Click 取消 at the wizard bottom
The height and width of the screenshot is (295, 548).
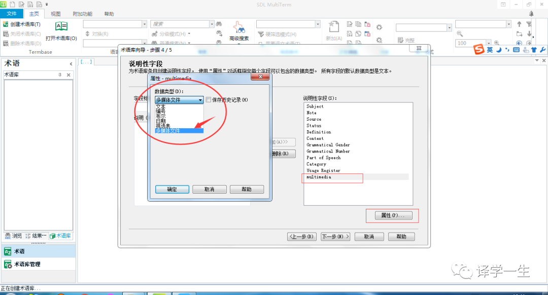(369, 237)
